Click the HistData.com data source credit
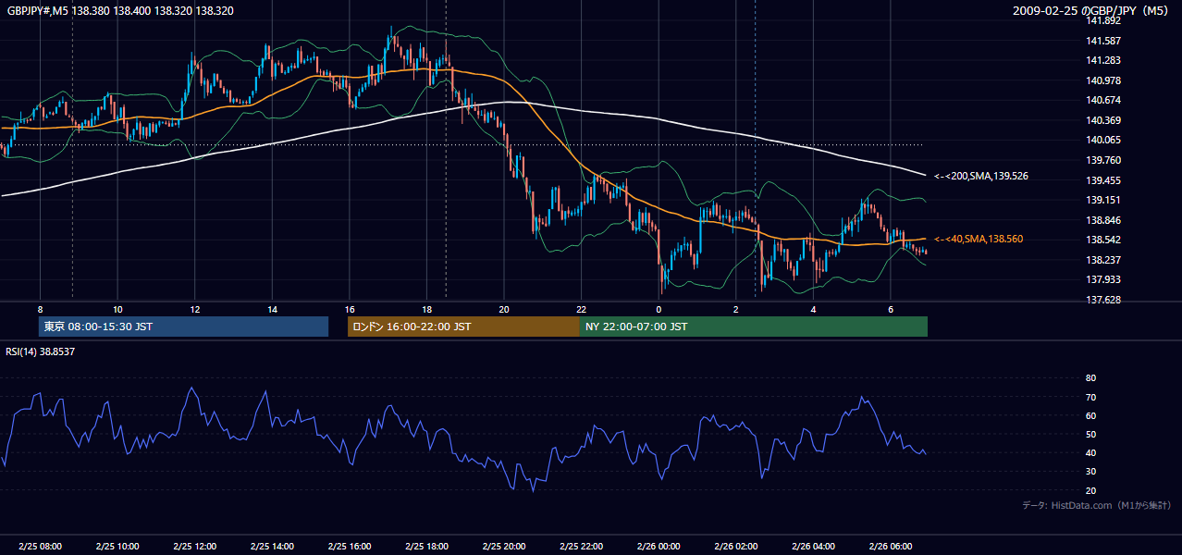This screenshot has width=1182, height=555. (1097, 505)
